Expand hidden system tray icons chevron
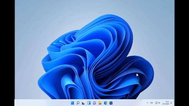 coord(147,103)
